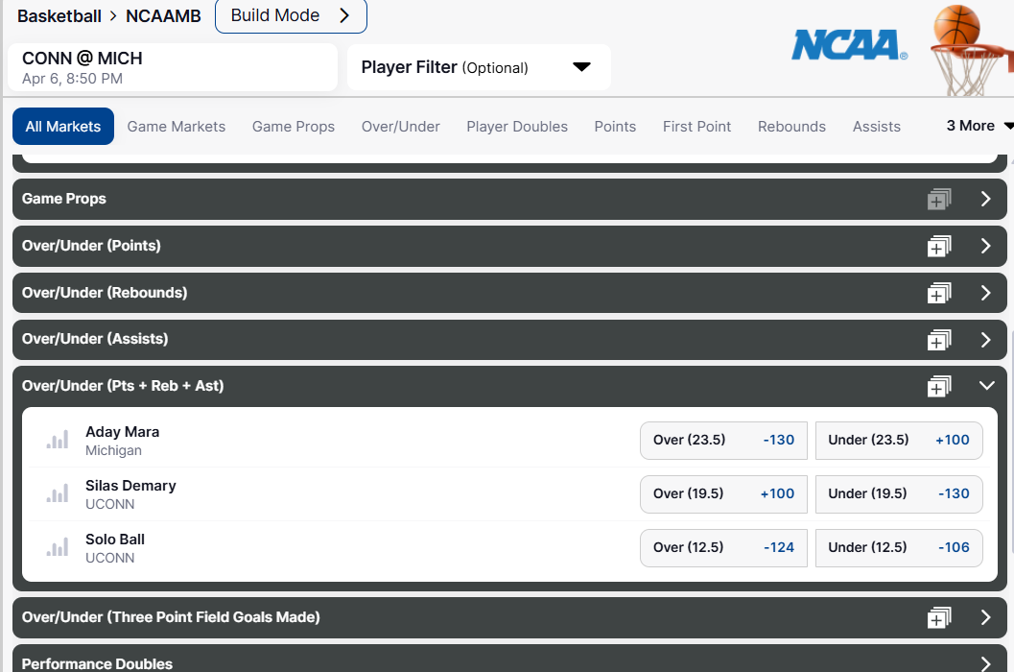Add Game Props market to betslip
The height and width of the screenshot is (672, 1014).
coord(939,199)
